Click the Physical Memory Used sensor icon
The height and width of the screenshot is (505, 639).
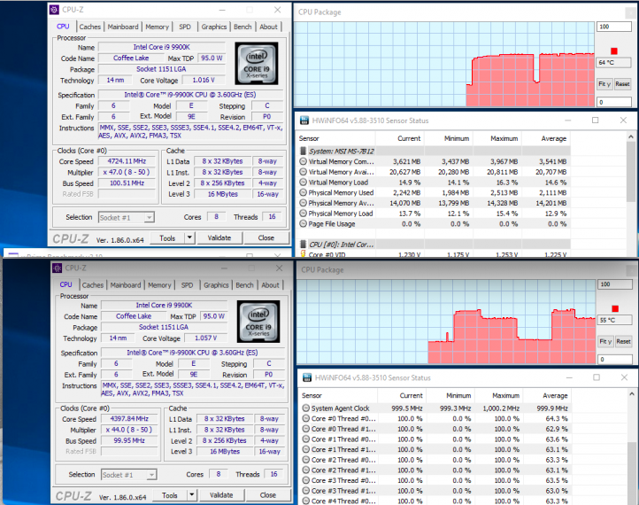[303, 192]
